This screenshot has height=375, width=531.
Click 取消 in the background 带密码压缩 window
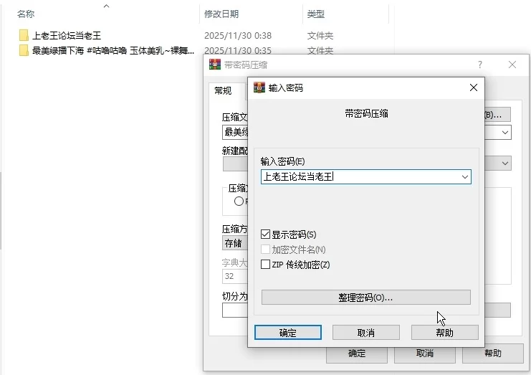point(425,353)
